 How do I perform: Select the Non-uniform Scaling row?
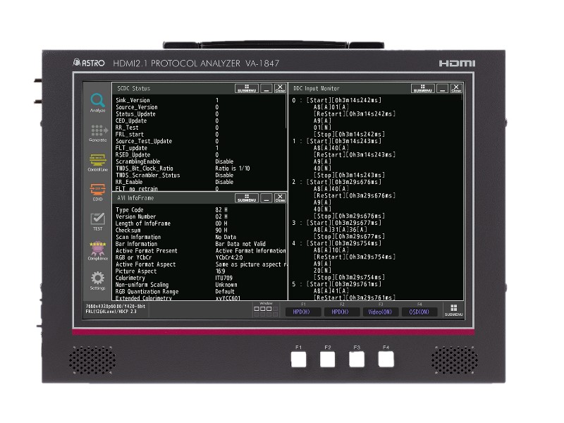pyautogui.click(x=200, y=285)
